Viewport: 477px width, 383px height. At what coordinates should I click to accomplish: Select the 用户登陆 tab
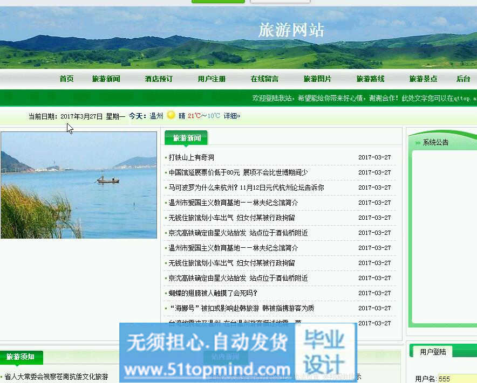[x=432, y=352]
